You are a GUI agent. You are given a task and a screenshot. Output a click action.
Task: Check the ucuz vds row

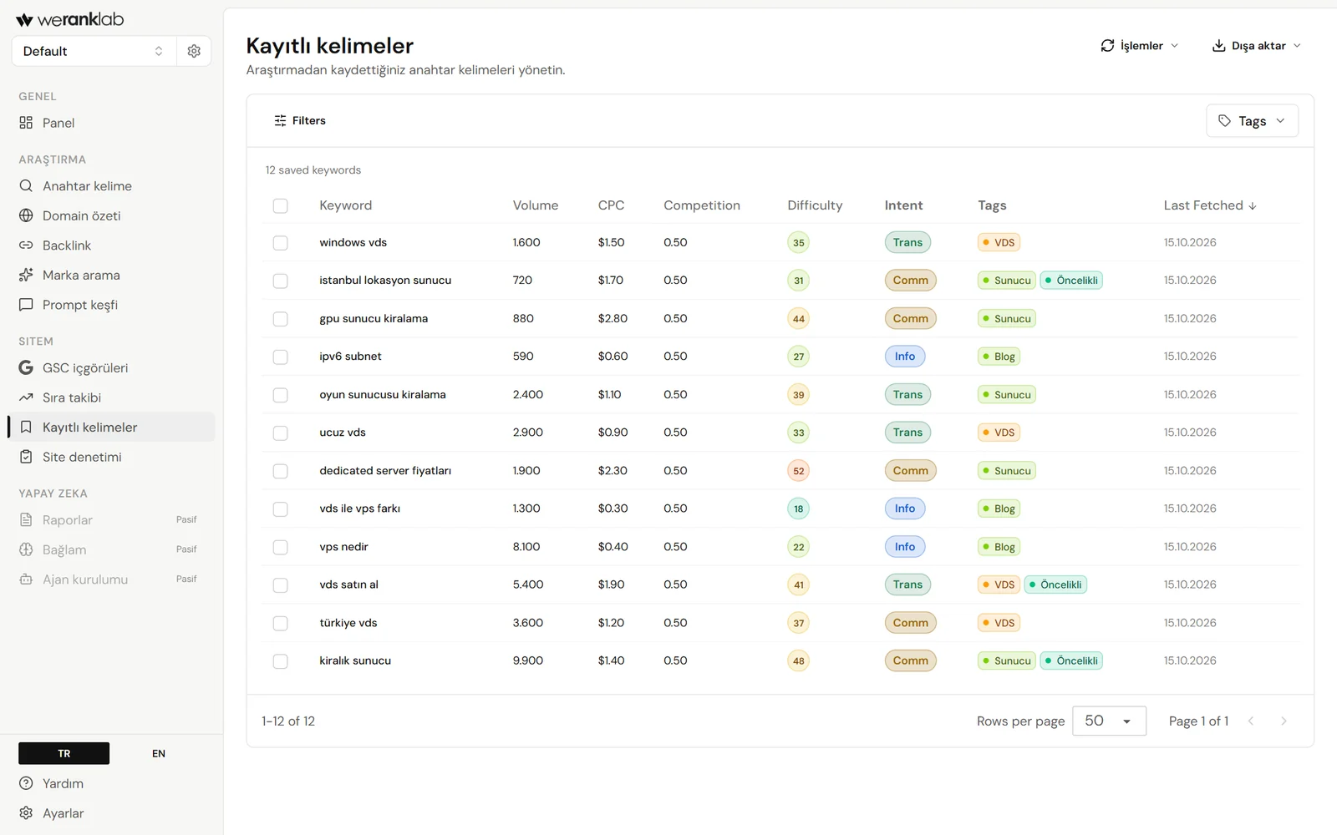click(281, 433)
